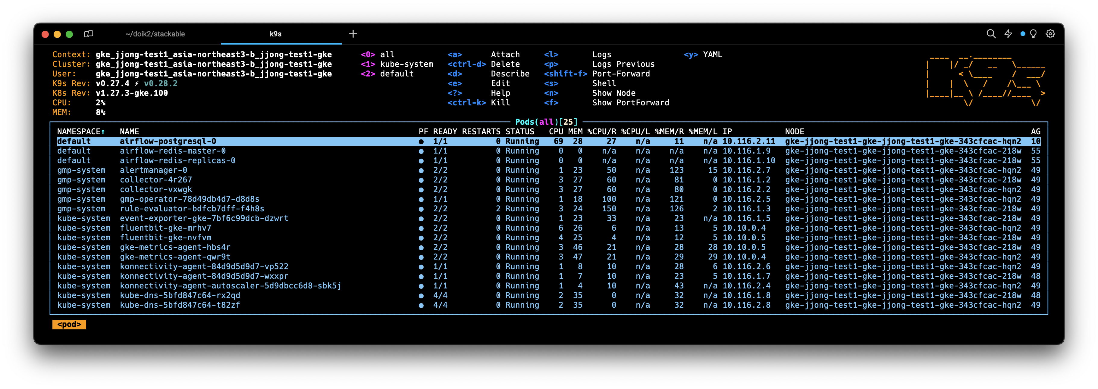
Task: Click the blue notification dot
Action: 1023,34
